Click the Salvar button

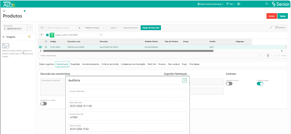[x=283, y=16]
